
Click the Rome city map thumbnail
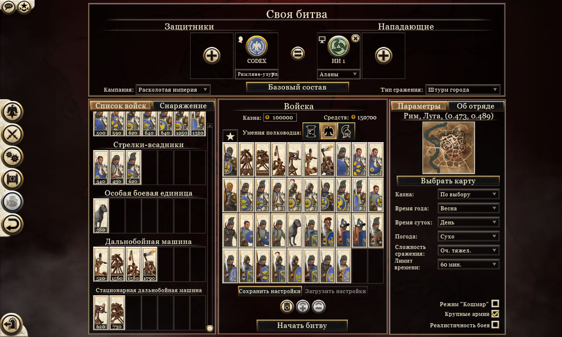point(448,147)
